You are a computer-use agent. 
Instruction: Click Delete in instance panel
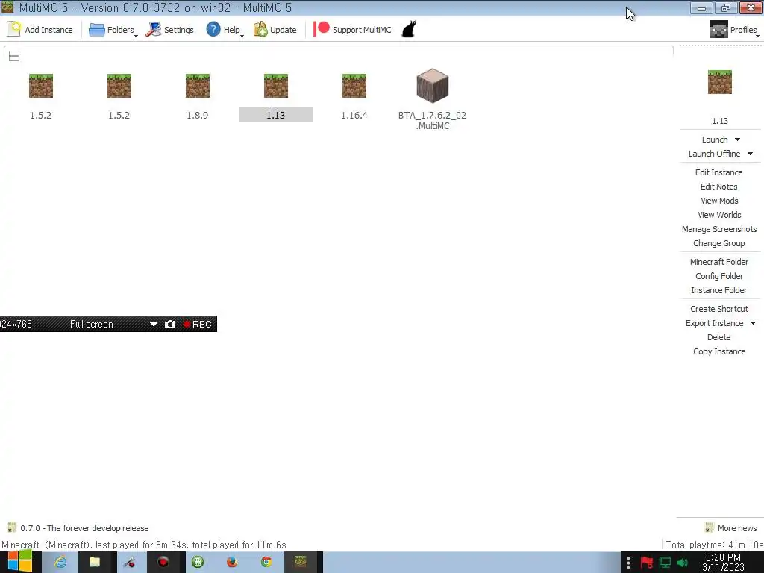[x=718, y=337]
